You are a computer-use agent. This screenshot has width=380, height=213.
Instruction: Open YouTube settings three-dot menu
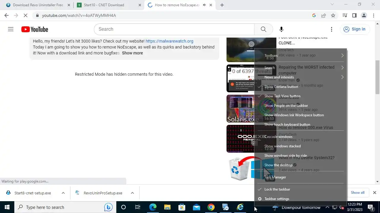click(332, 29)
